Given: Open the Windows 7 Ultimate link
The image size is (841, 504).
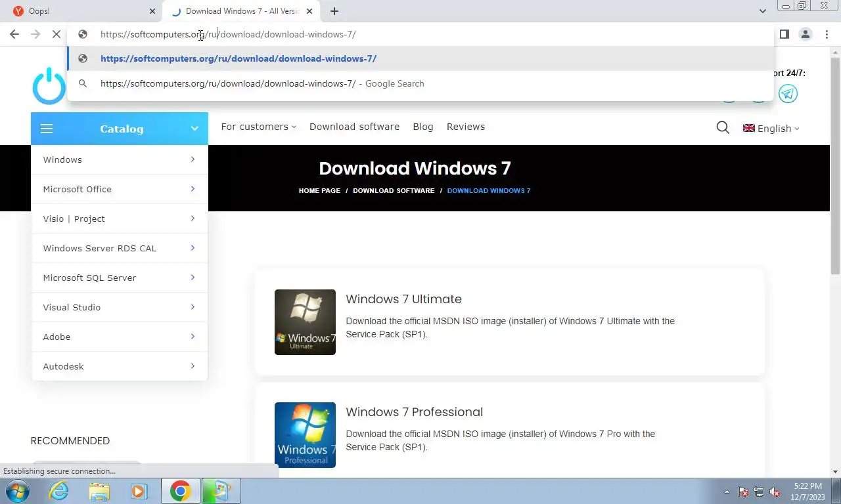Looking at the screenshot, I should 403,299.
